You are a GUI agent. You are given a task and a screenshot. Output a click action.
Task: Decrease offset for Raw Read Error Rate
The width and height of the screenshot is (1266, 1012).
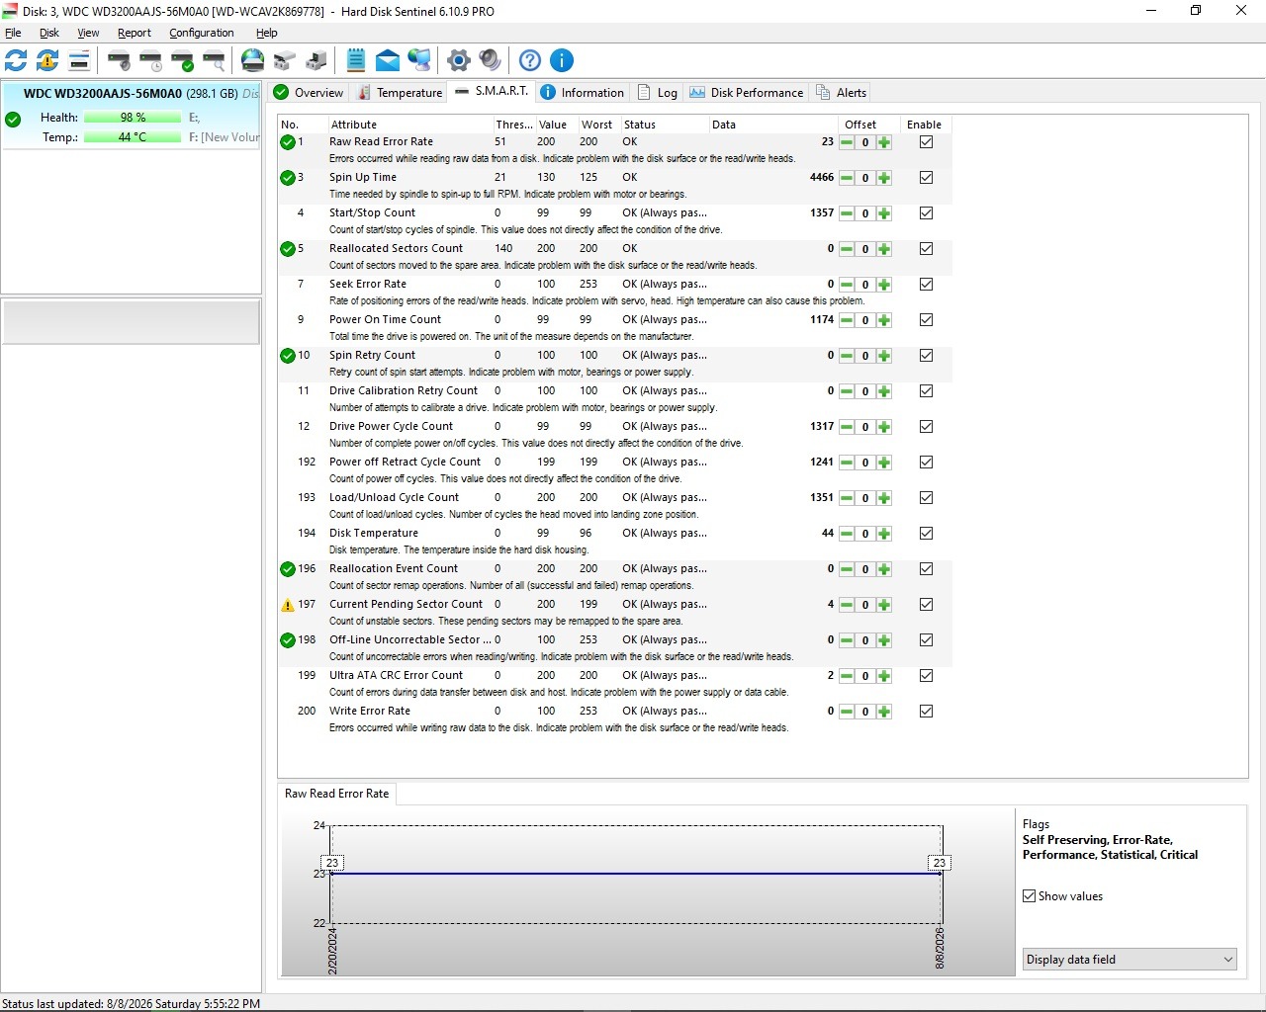(847, 142)
